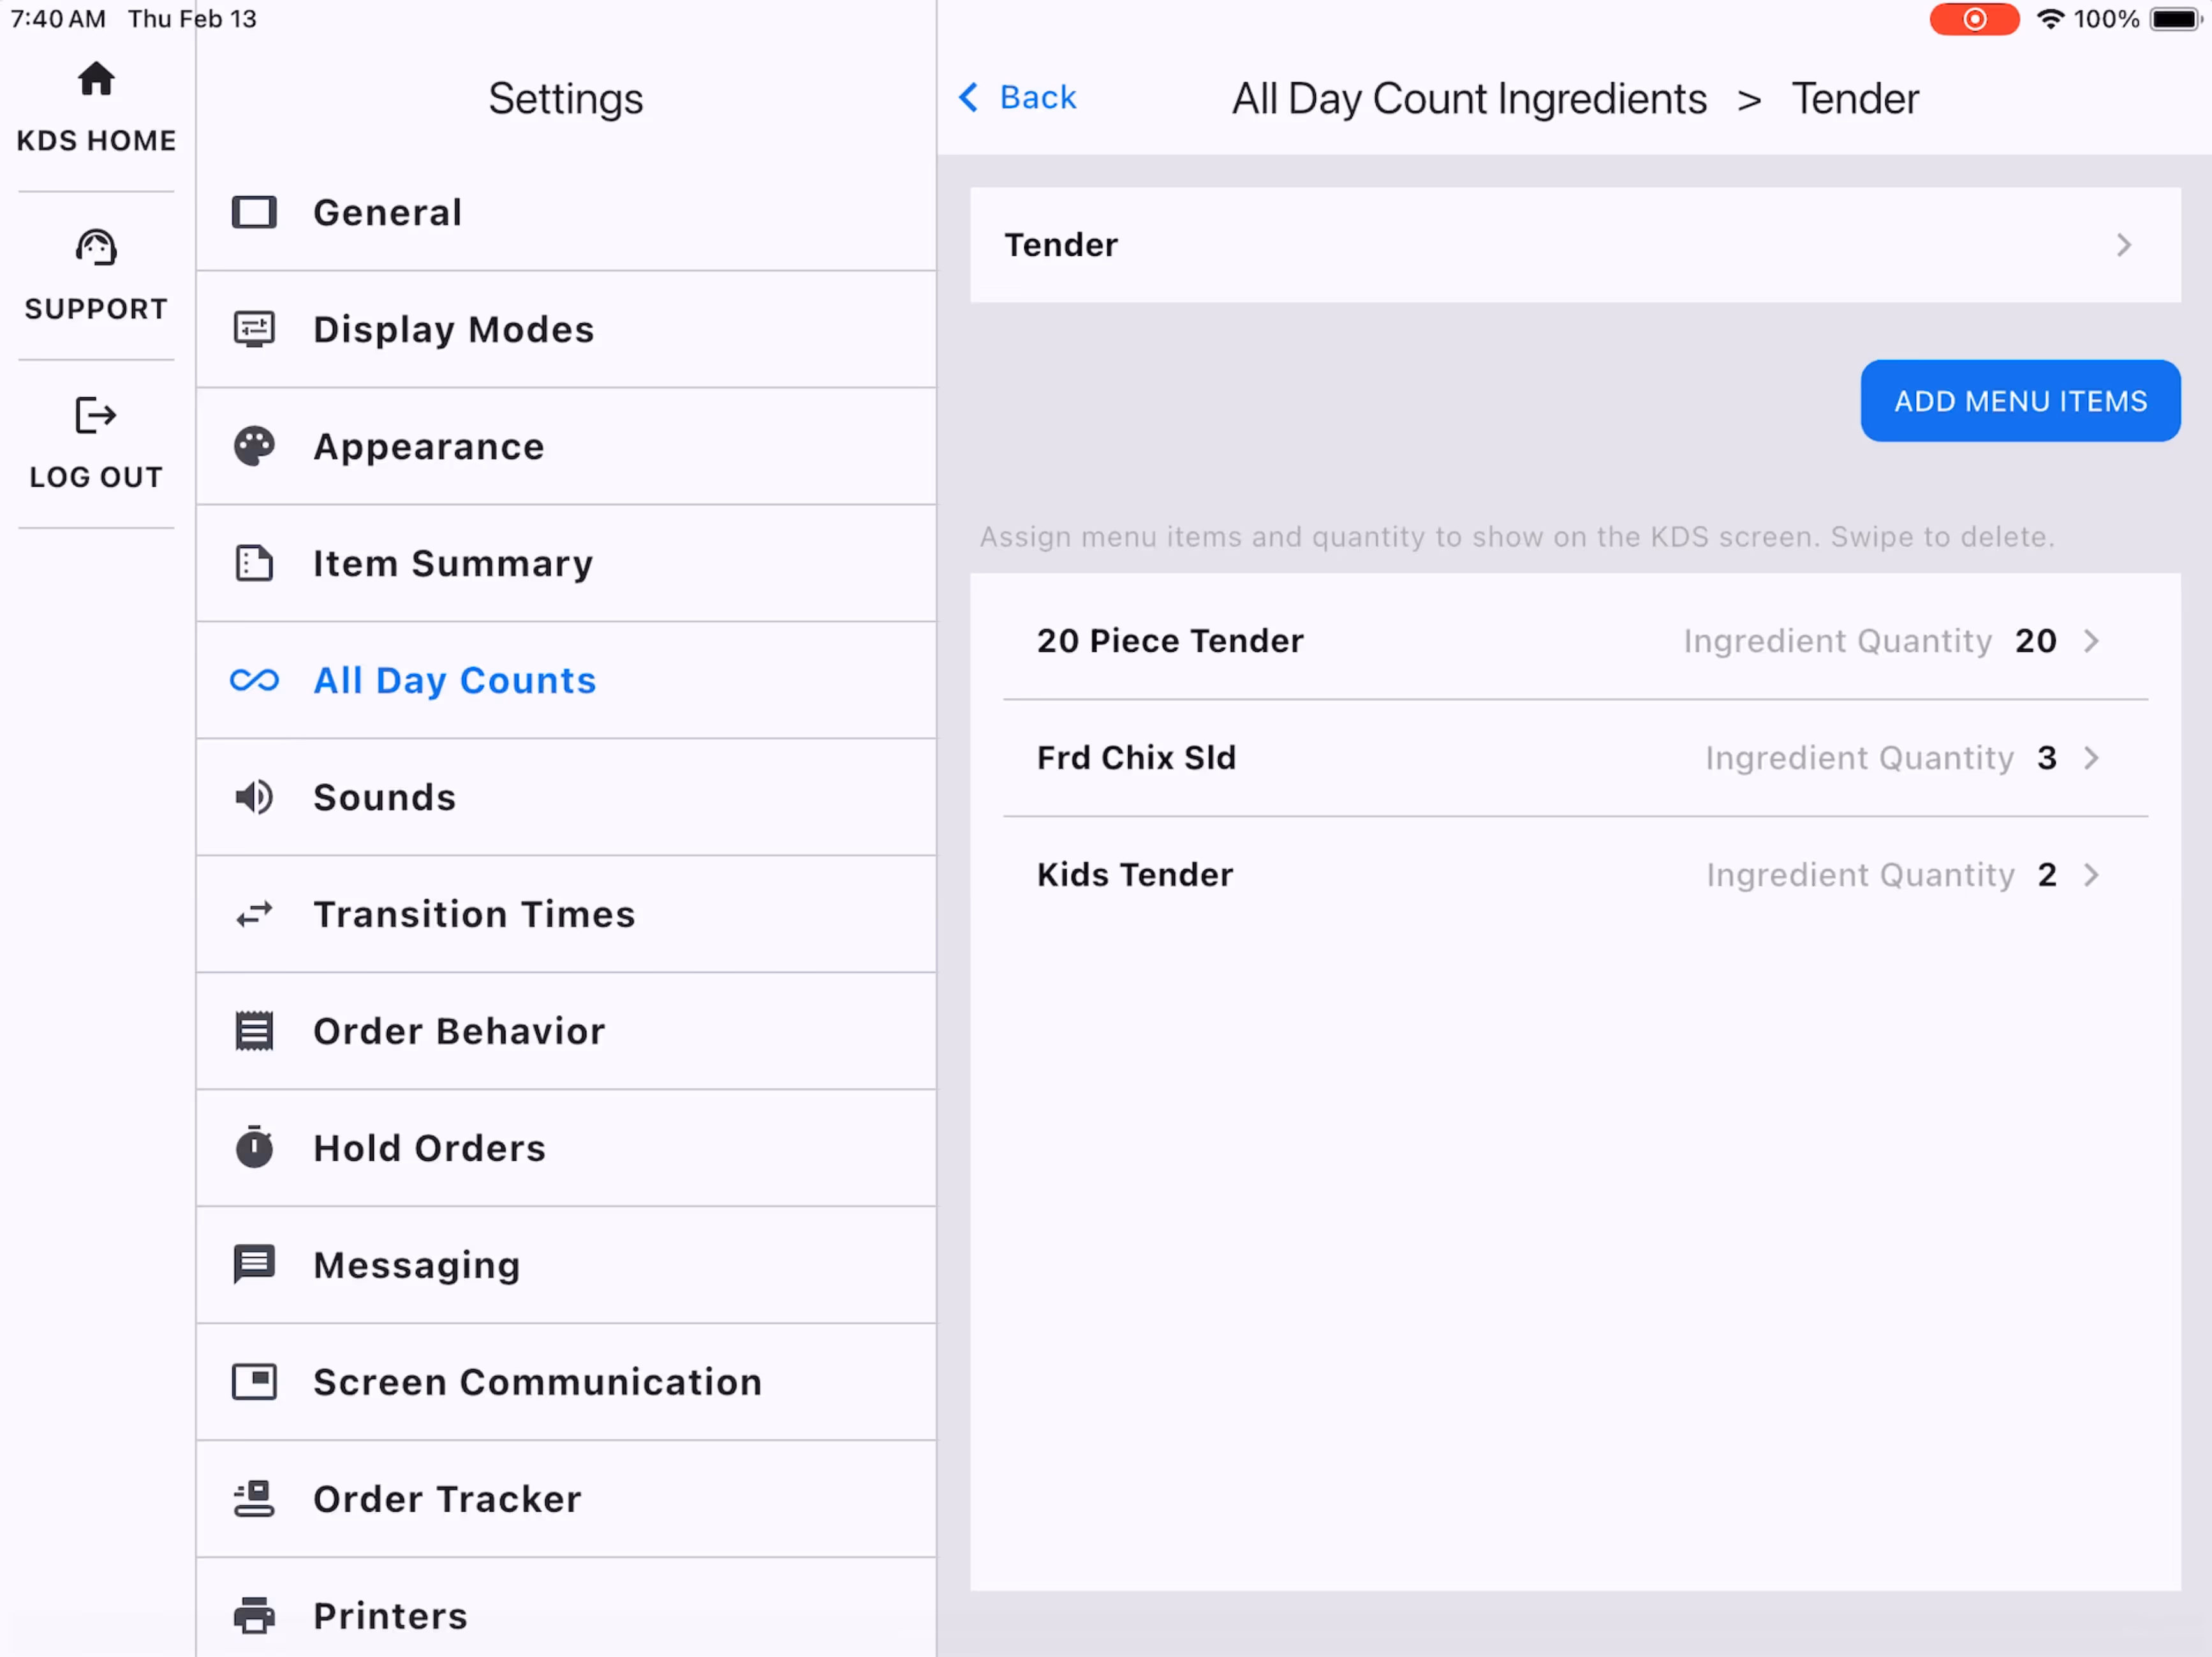Click the All Day Count Ingredients breadcrumb
The image size is (2212, 1657).
point(1469,99)
